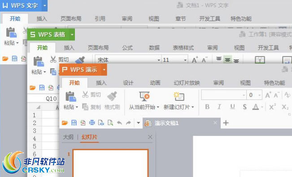Toggle Underline formatting in WPS Presentation

232,107
